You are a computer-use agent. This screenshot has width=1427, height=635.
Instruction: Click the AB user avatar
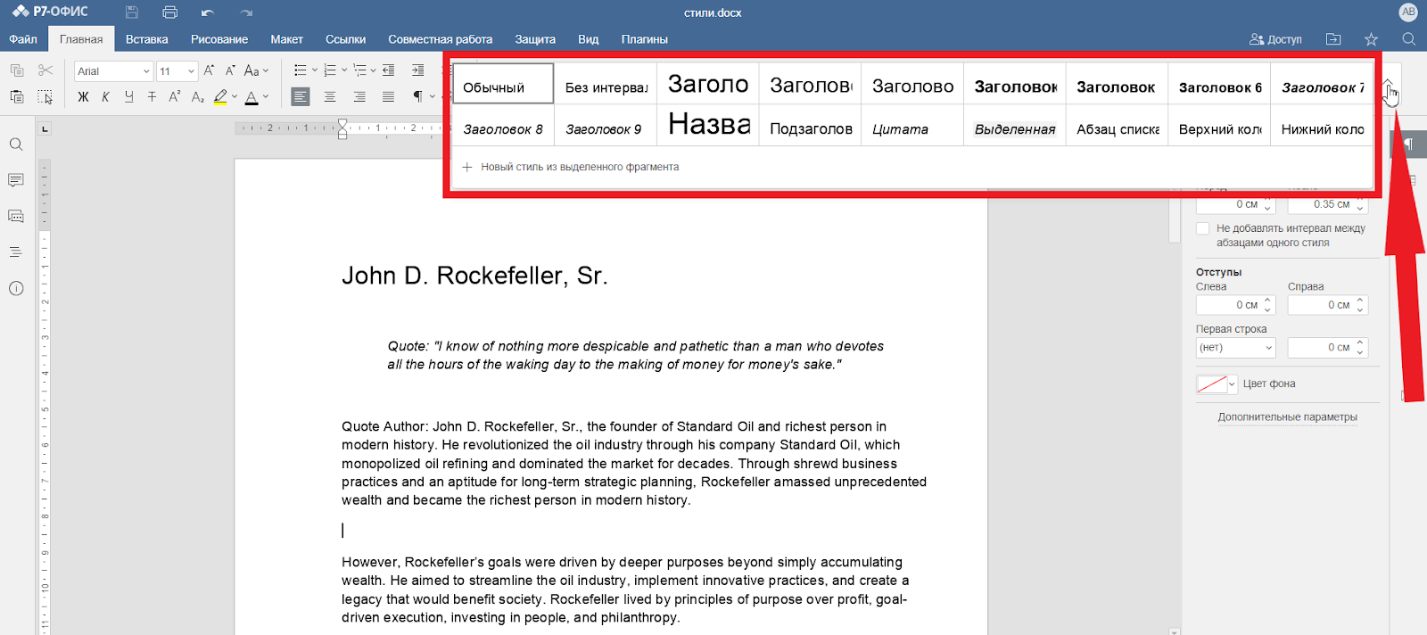click(1408, 12)
